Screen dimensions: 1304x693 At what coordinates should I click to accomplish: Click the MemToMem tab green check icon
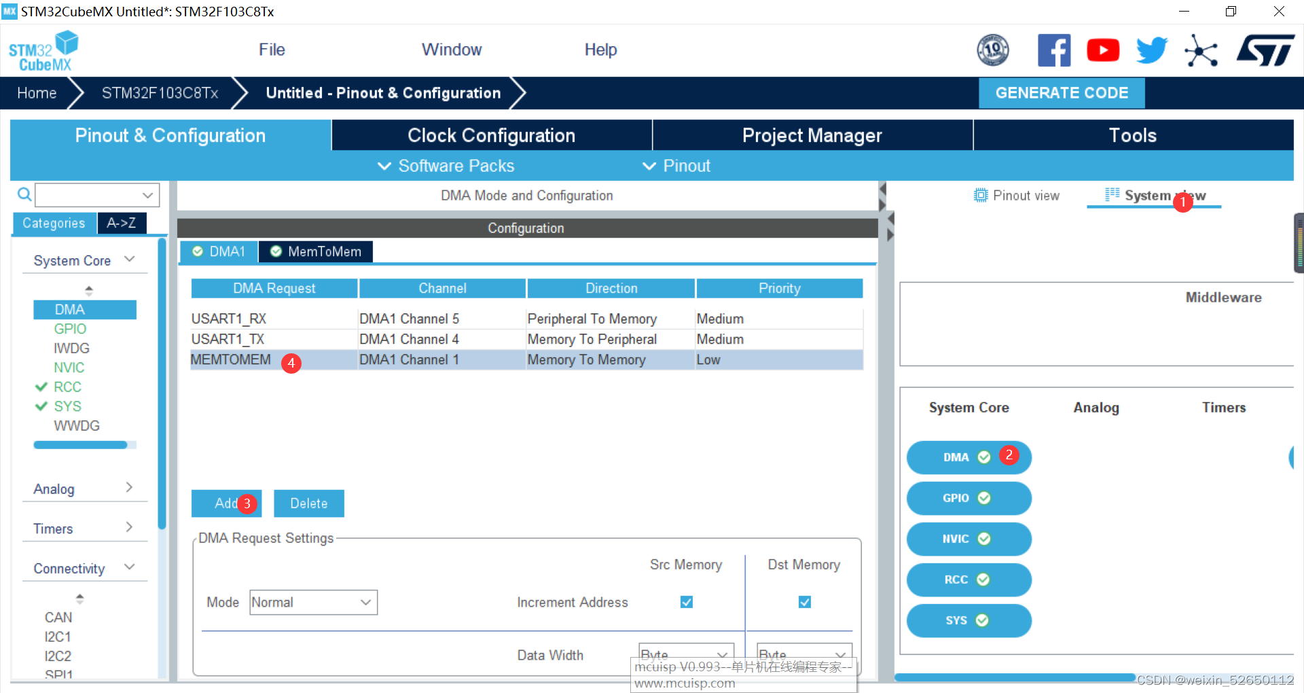coord(276,251)
